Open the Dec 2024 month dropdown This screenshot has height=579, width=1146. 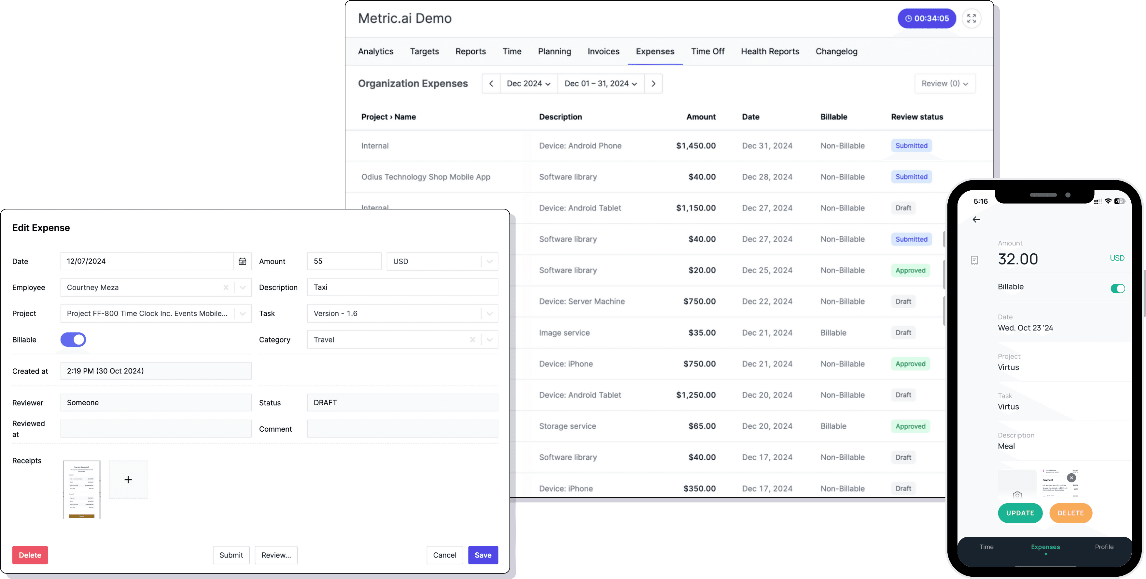tap(528, 84)
